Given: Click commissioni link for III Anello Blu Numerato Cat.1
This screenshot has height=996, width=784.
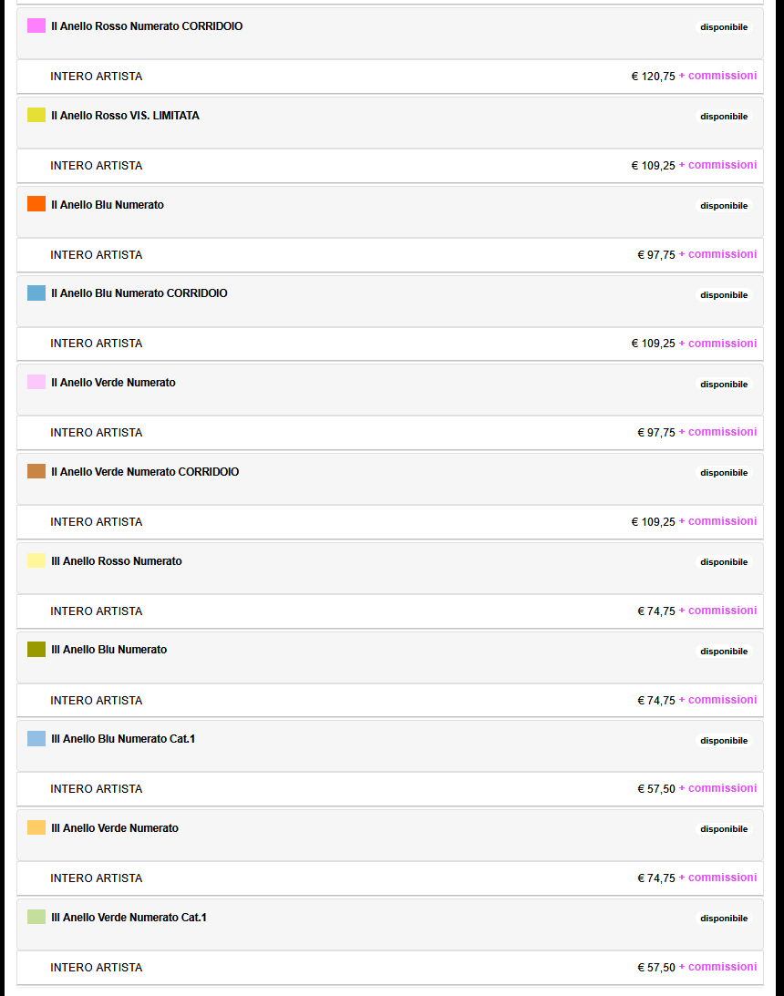Looking at the screenshot, I should (718, 788).
